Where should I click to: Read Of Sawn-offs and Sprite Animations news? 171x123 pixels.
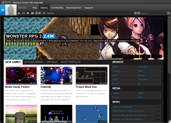pos(130,115)
